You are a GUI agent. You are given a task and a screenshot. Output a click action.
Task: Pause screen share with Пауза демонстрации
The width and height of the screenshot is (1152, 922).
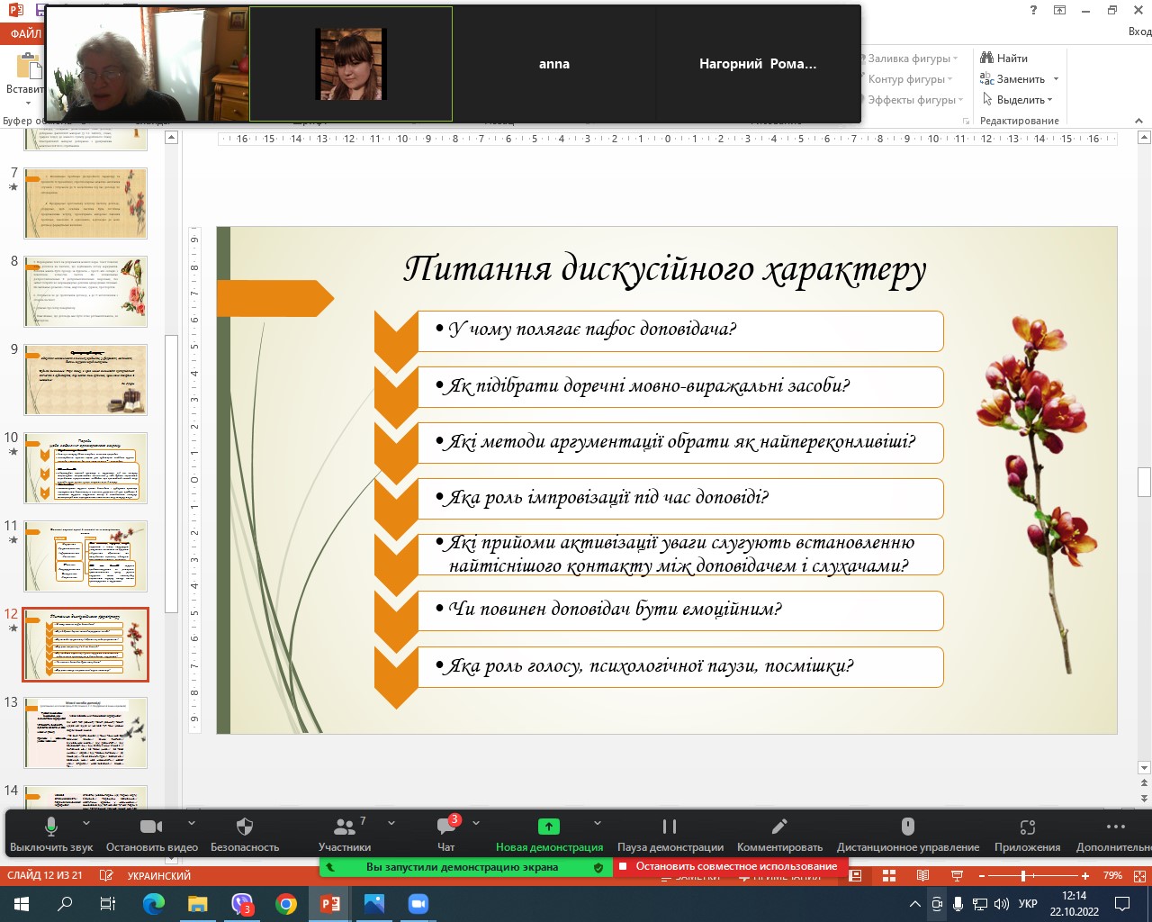[670, 834]
